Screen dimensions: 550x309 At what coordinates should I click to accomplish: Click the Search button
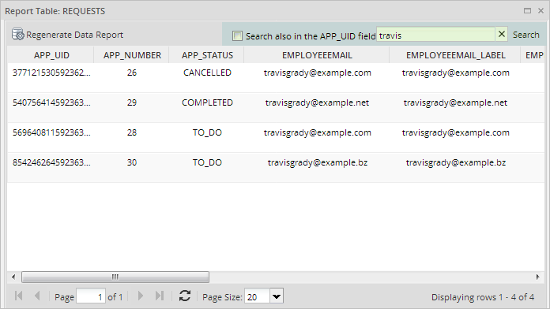click(526, 35)
